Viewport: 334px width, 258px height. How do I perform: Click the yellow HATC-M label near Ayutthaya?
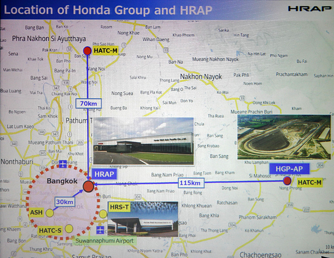(106, 51)
